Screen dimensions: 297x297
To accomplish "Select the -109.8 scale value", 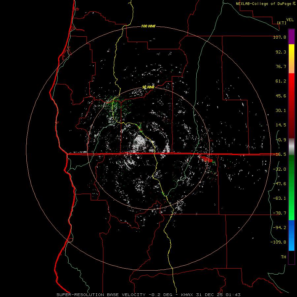I will coord(278,242).
